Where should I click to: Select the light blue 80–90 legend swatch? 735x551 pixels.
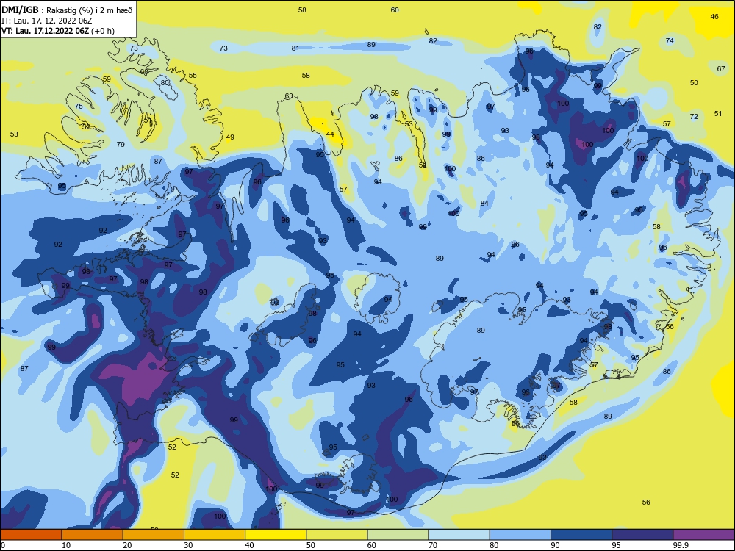coord(520,535)
